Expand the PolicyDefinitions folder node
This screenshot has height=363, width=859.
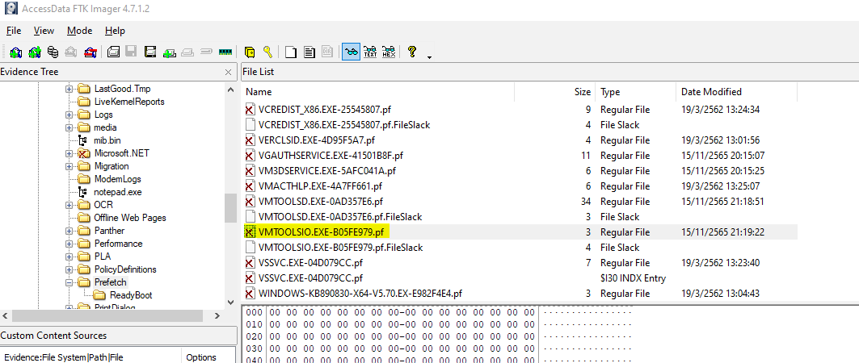[x=69, y=269]
